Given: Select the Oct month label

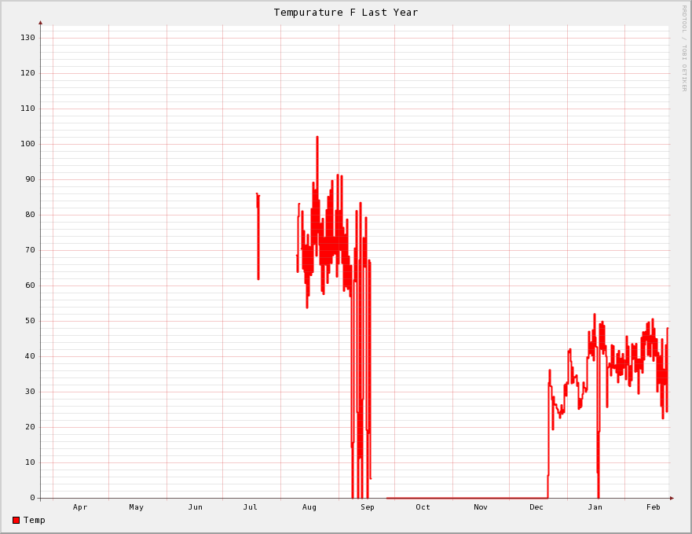Looking at the screenshot, I should pyautogui.click(x=423, y=507).
